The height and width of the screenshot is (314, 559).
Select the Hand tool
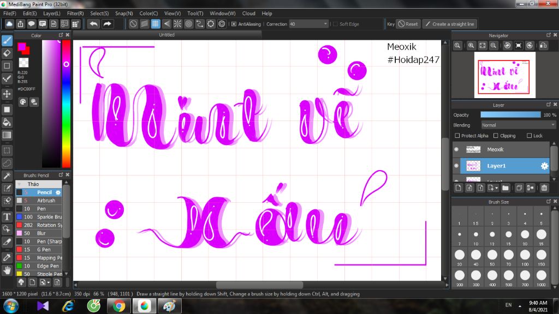(x=7, y=270)
